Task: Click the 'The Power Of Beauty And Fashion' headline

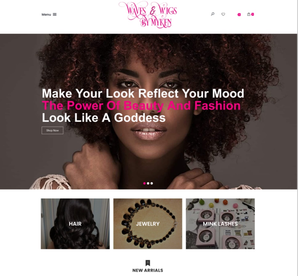Action: point(141,106)
